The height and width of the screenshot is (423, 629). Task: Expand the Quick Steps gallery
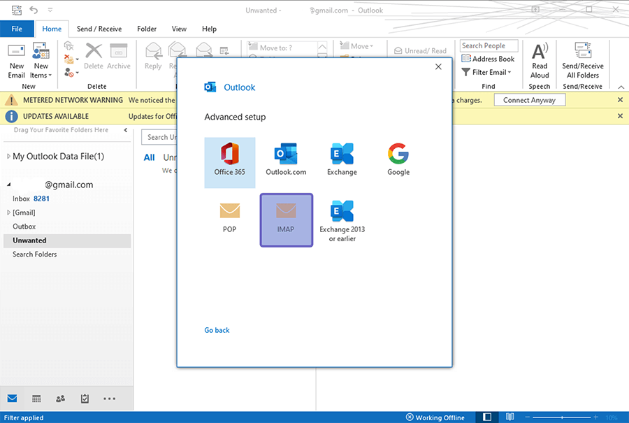point(322,57)
